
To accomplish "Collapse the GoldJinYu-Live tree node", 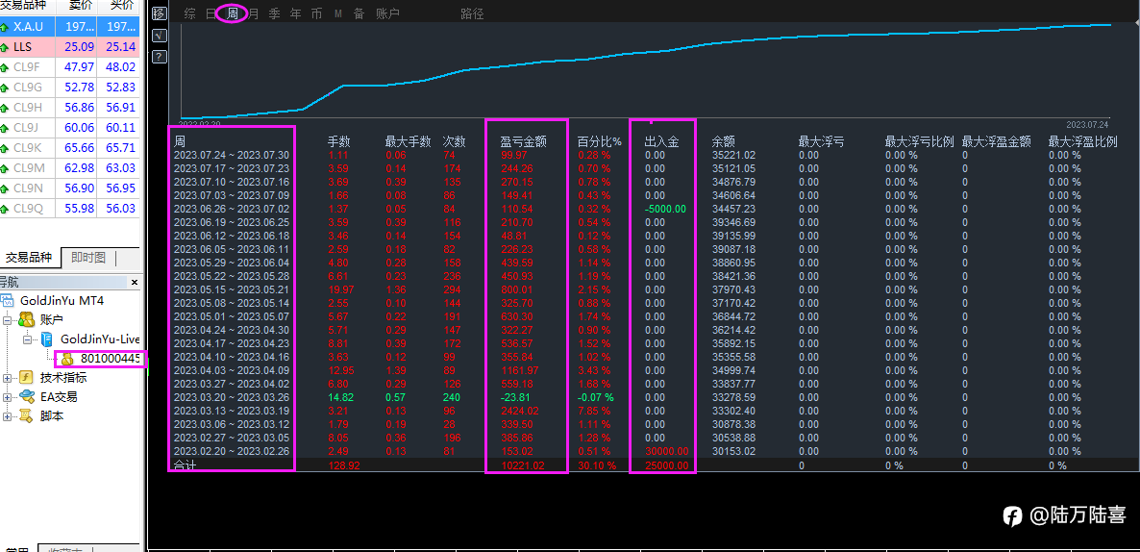I will [x=28, y=339].
